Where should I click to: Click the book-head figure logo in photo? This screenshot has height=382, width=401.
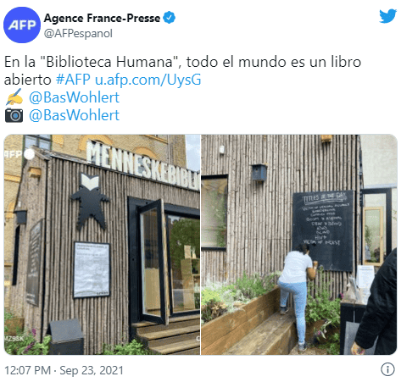90,201
